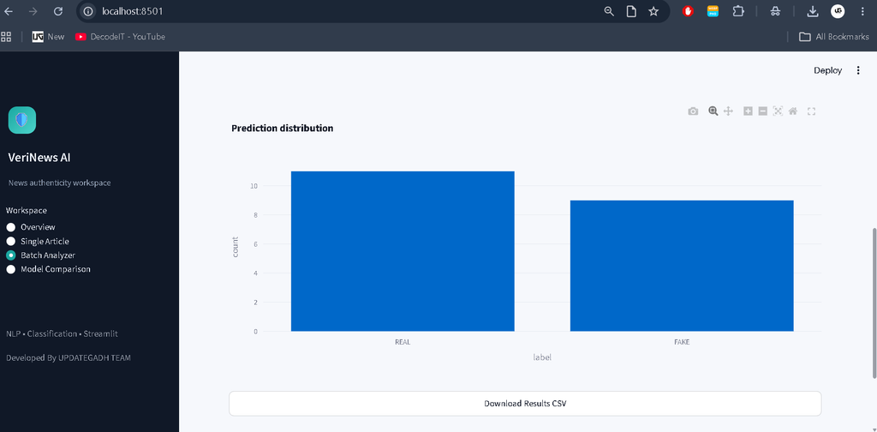The height and width of the screenshot is (432, 877).
Task: View site information icon in address bar
Action: click(x=88, y=11)
